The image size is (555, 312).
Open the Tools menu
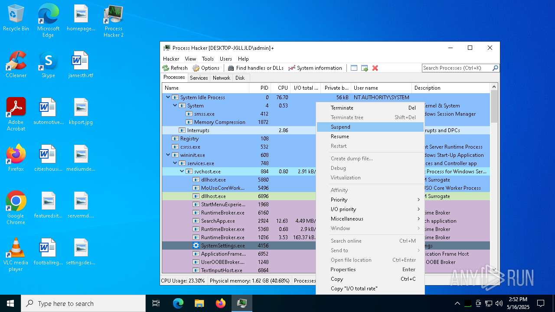click(208, 59)
